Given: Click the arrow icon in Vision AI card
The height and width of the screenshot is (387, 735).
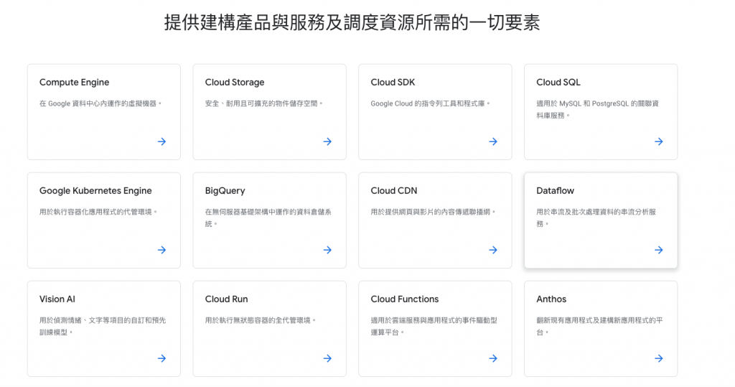Looking at the screenshot, I should click(161, 358).
